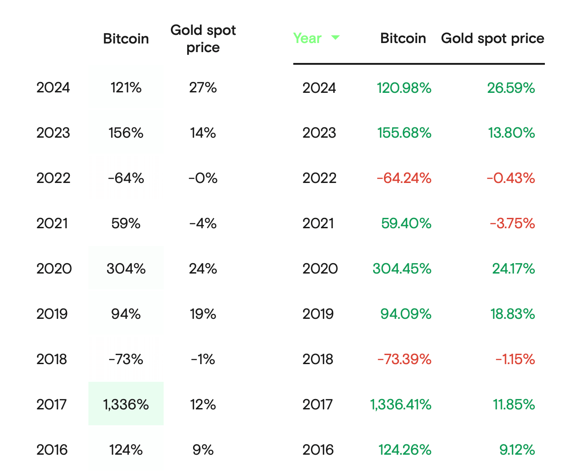This screenshot has height=471, width=563.
Task: Click the 120.98% Bitcoin value for 2024
Action: [403, 88]
